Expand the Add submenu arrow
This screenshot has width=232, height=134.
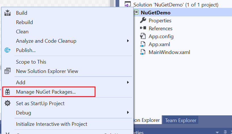click(128, 83)
